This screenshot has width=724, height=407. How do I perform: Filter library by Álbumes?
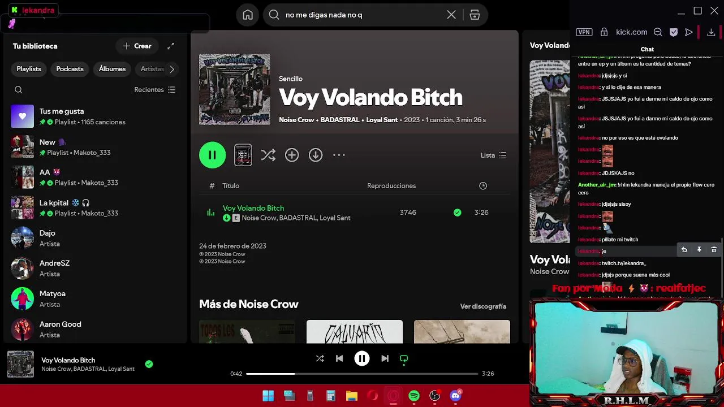point(112,69)
